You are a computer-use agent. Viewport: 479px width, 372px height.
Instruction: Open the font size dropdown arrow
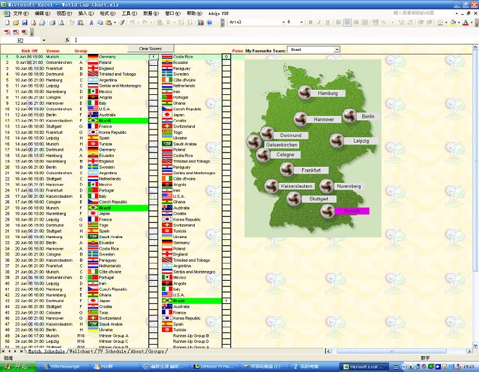pos(301,22)
